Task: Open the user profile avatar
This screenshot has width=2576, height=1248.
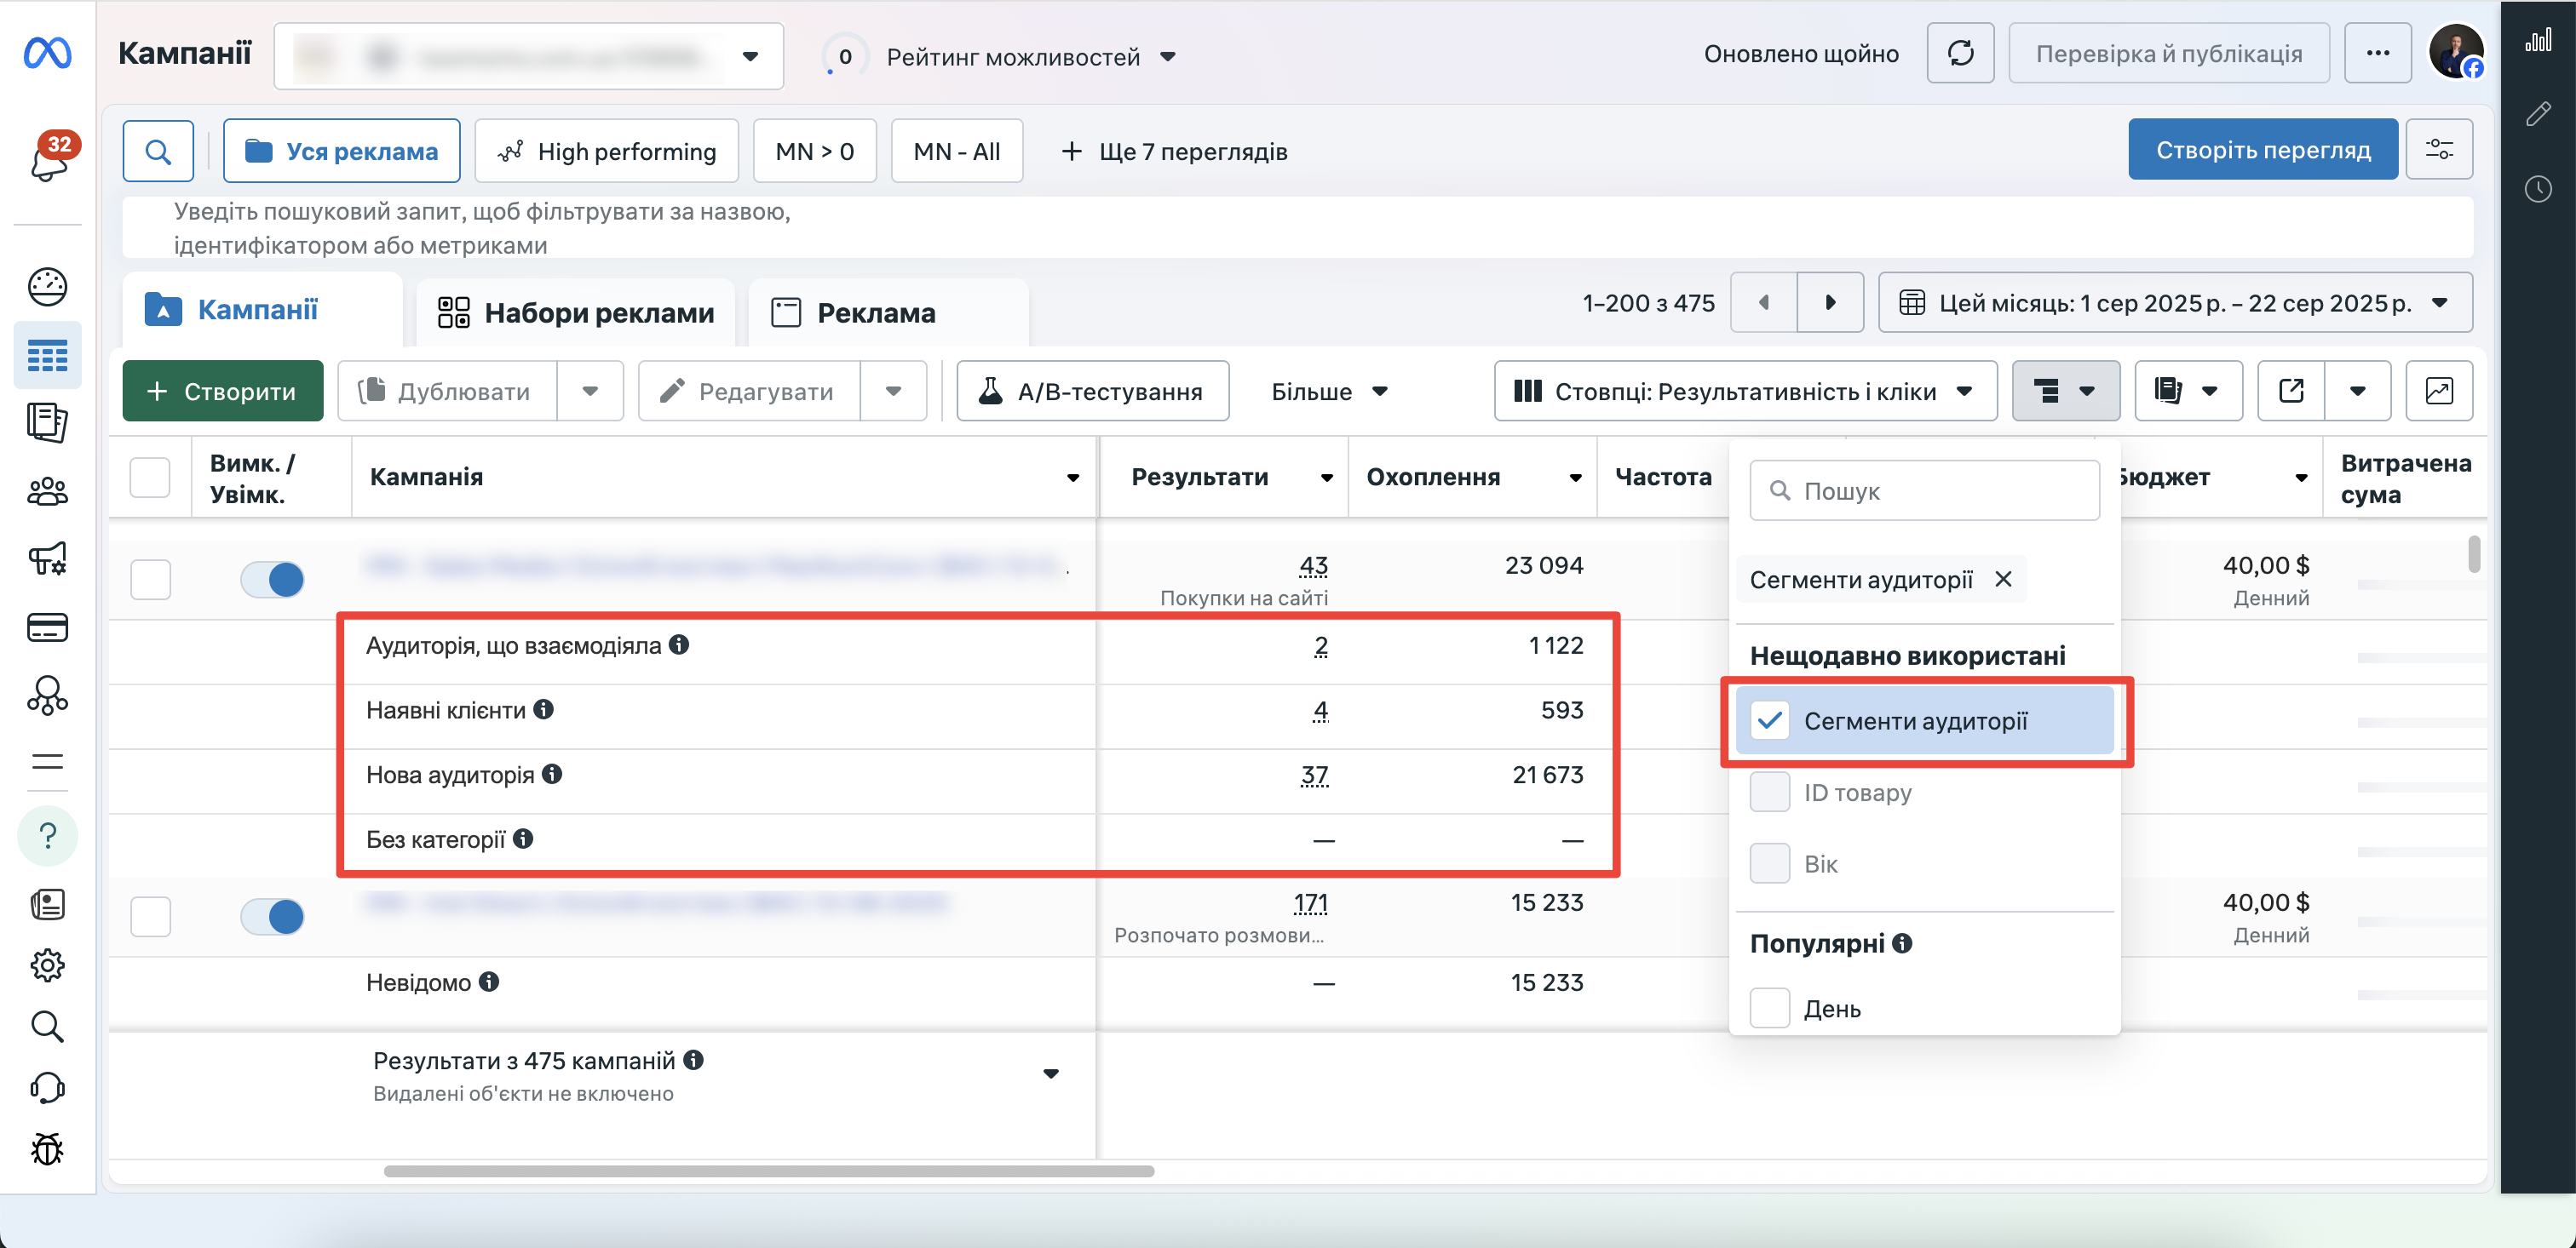Action: 2455,52
